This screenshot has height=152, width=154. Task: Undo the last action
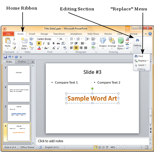(x=10, y=57)
